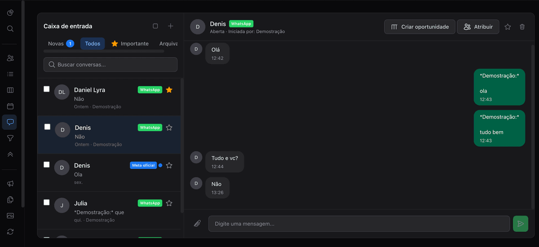The height and width of the screenshot is (247, 539).
Task: Collapse sidebar with the double chevron icon
Action: [10, 154]
